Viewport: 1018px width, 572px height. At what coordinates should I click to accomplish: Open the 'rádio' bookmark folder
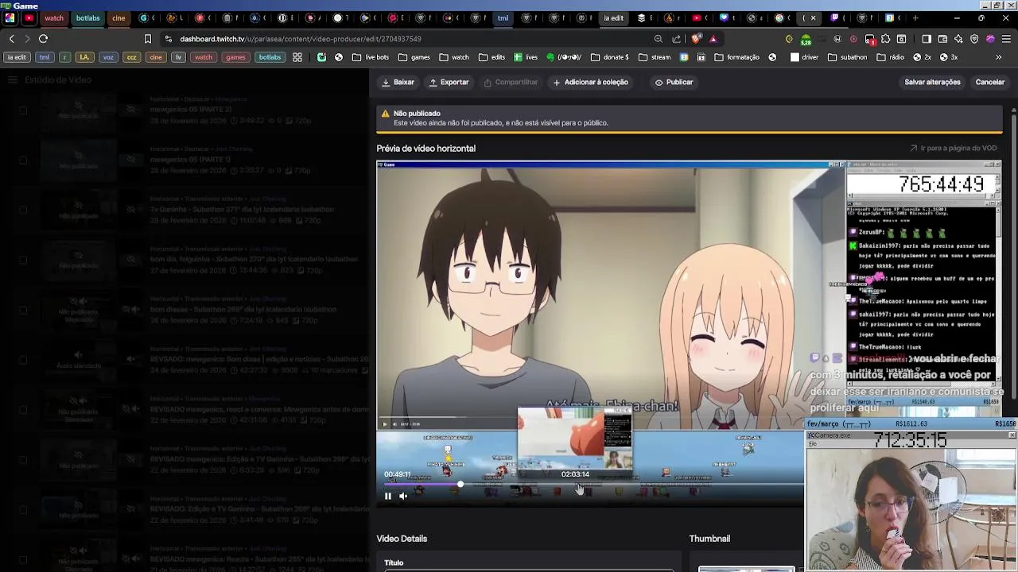pos(891,57)
